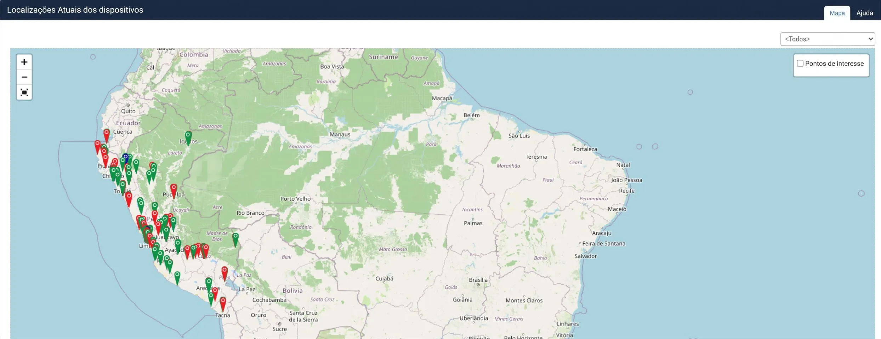Image resolution: width=881 pixels, height=339 pixels.
Task: Fit map to all markers icon
Action: [x=24, y=92]
